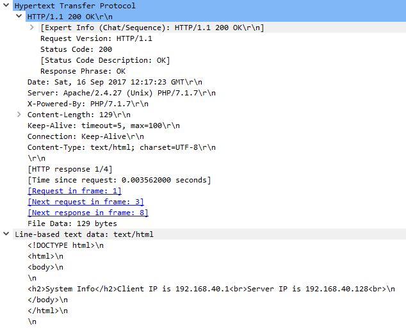Select the </html>\n line
406x333 pixels.
(47, 311)
